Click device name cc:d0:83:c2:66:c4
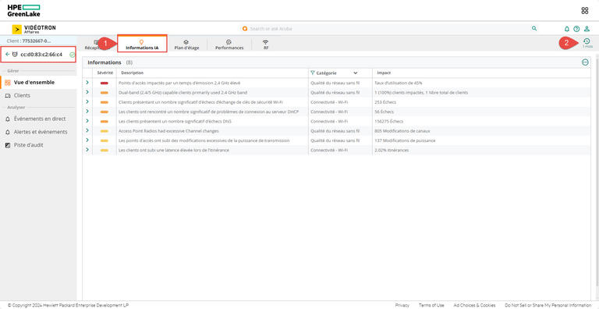The width and height of the screenshot is (599, 309). click(41, 55)
